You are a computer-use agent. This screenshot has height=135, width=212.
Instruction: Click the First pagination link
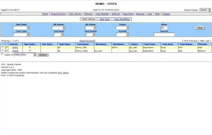tap(186, 41)
